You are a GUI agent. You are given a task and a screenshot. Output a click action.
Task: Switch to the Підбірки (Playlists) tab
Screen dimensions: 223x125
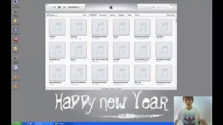click(121, 15)
